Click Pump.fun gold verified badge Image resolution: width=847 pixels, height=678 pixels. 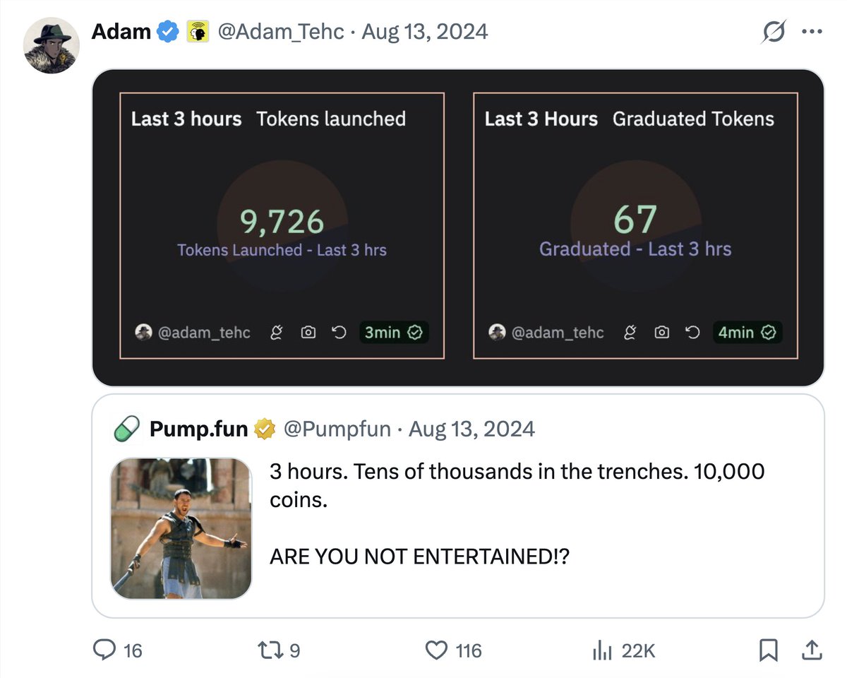coord(265,429)
